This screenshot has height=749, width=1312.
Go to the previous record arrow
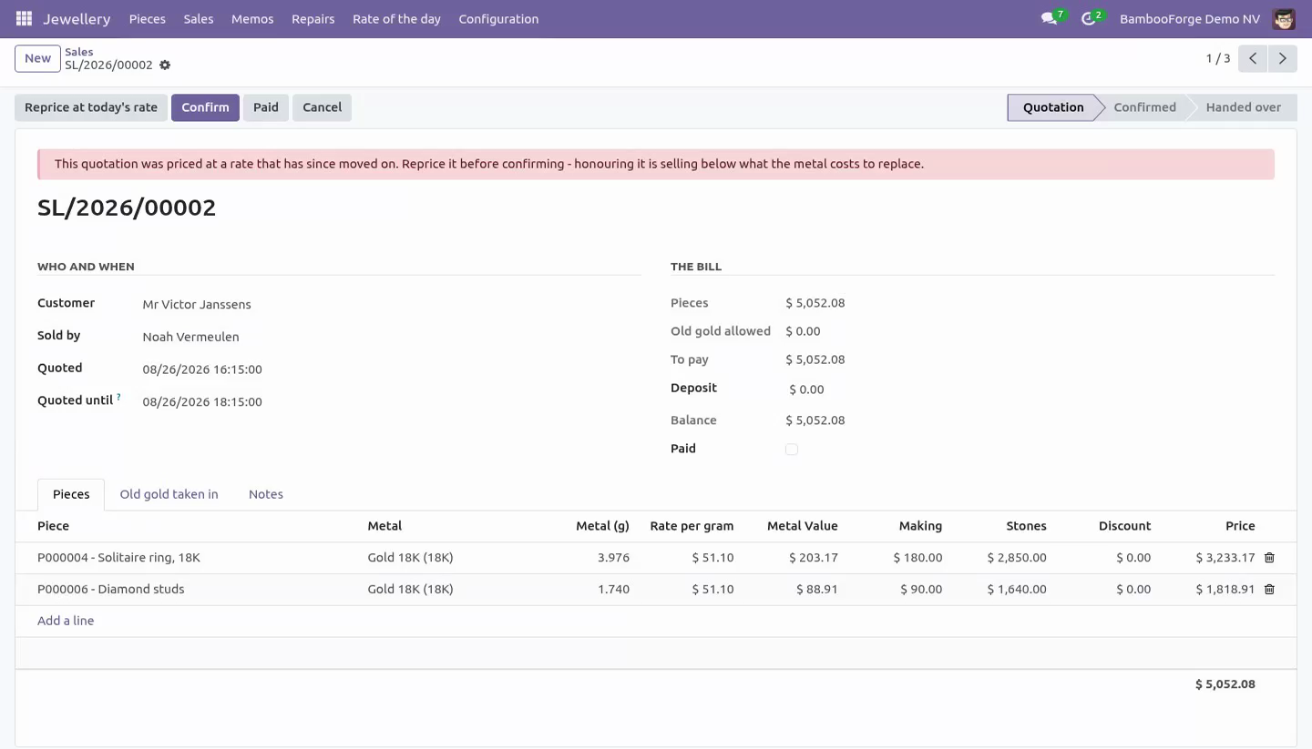[1253, 58]
